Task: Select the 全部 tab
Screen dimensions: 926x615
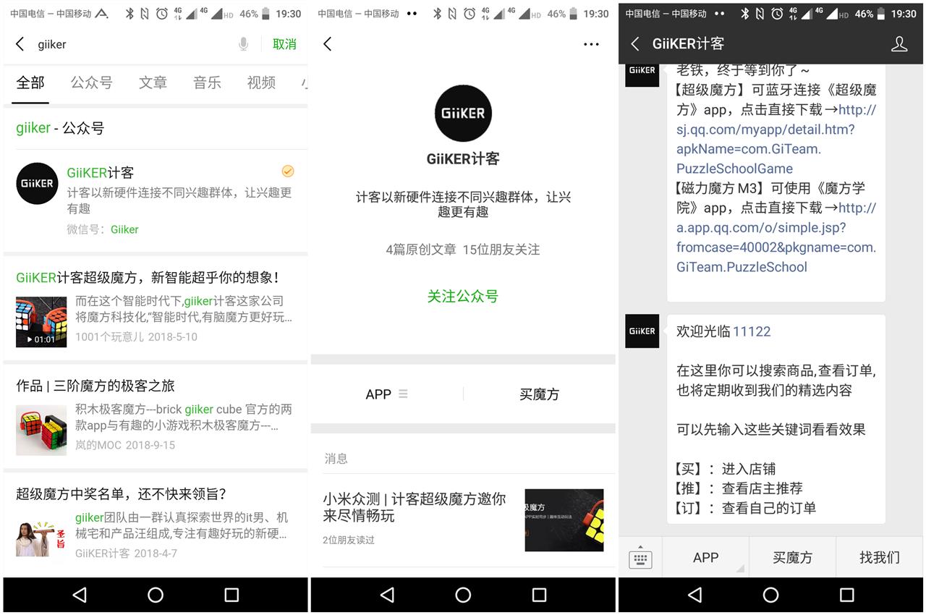Action: [x=30, y=83]
